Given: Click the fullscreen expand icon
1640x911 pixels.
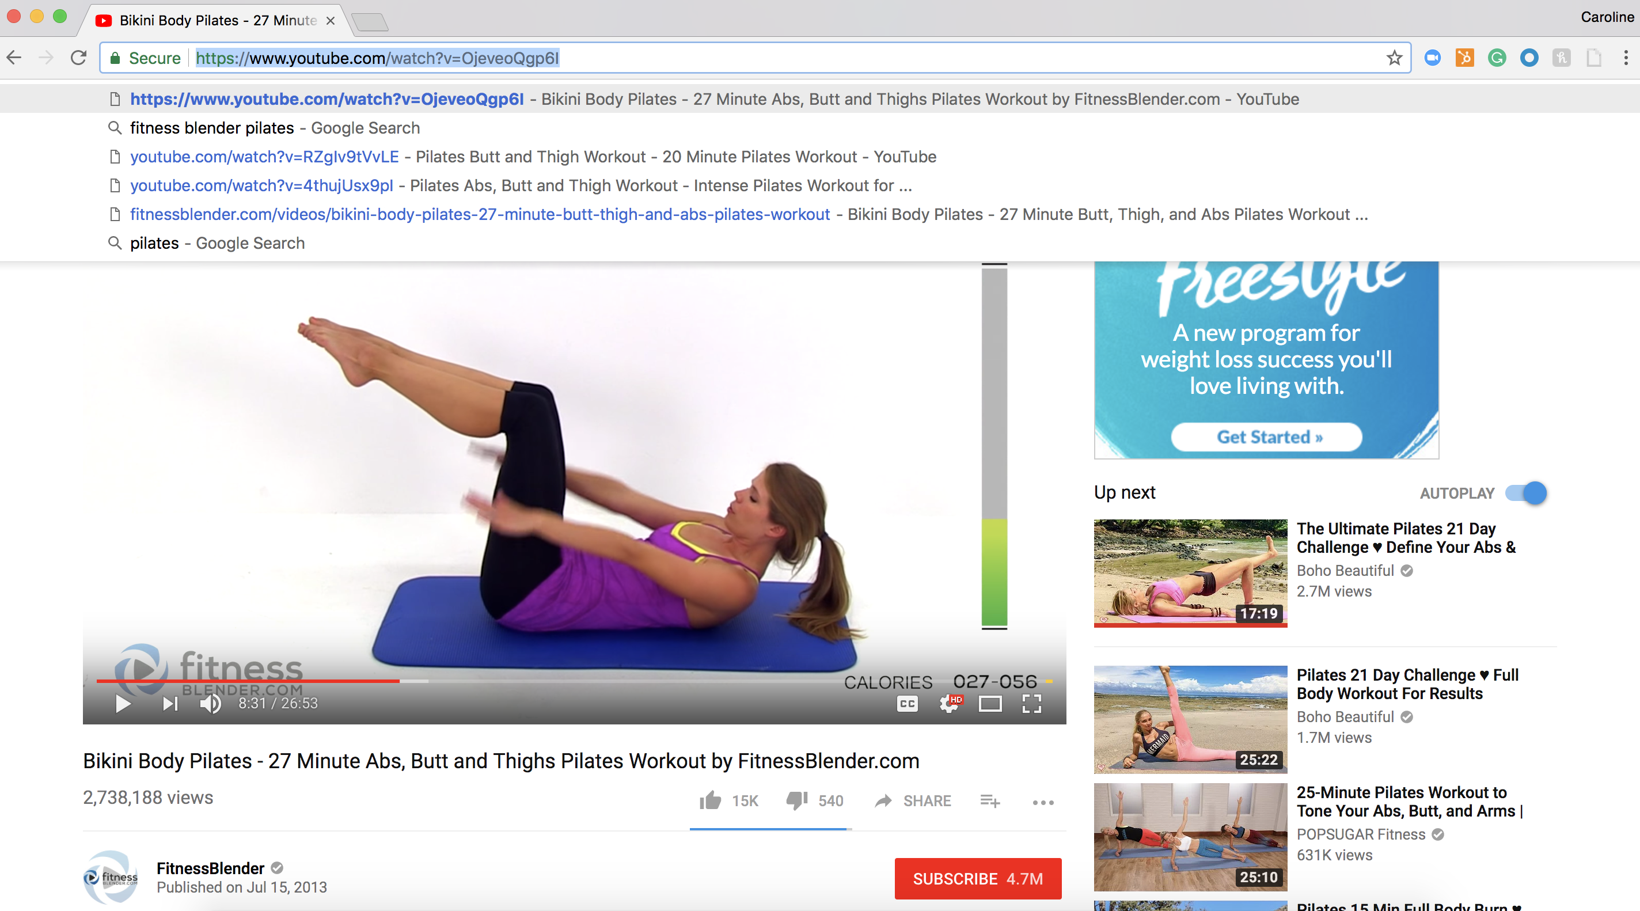Looking at the screenshot, I should 1033,703.
